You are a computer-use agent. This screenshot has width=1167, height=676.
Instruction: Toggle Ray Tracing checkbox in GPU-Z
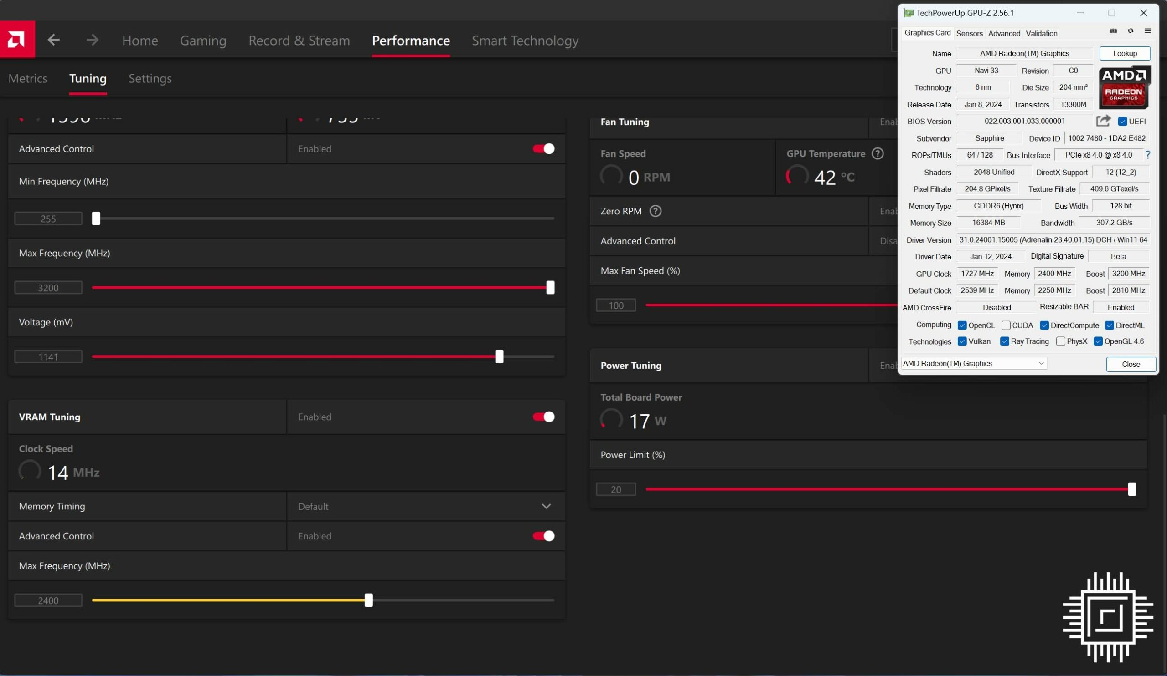(1004, 341)
